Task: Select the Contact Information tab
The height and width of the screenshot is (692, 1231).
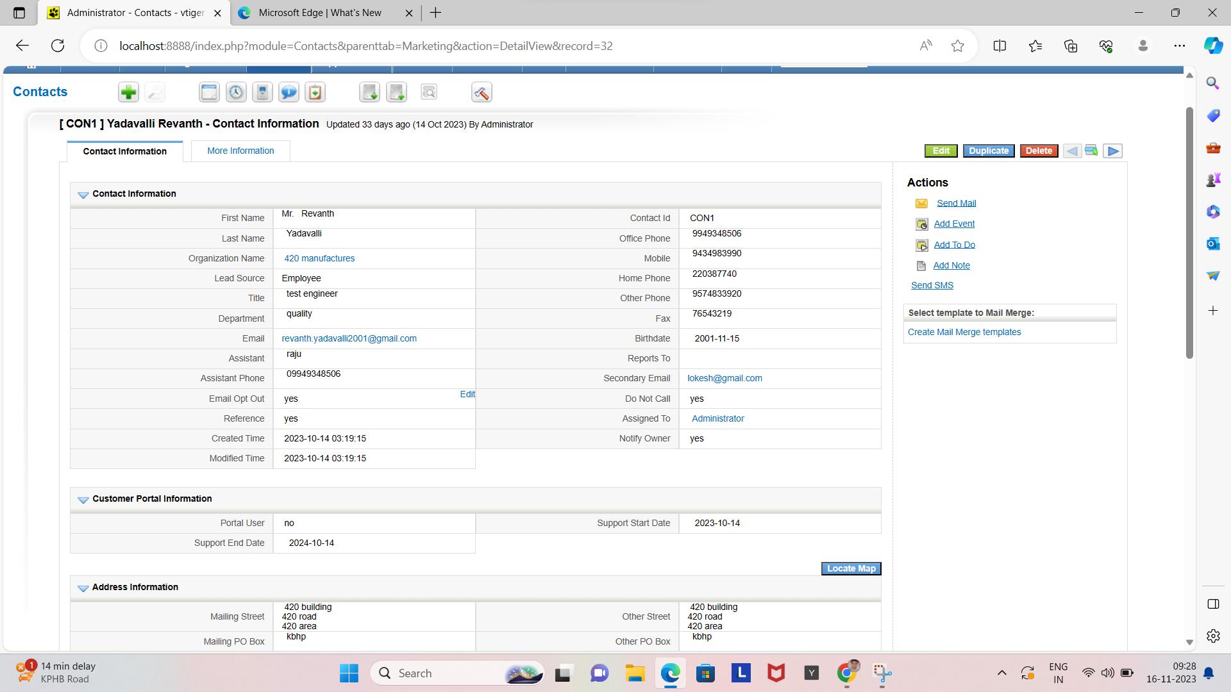Action: (124, 151)
